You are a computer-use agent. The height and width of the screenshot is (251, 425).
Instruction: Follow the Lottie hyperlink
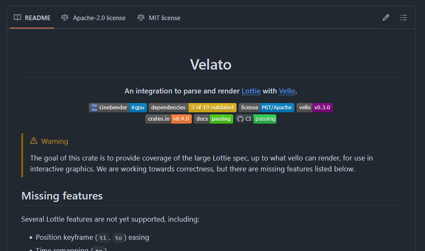pyautogui.click(x=251, y=91)
